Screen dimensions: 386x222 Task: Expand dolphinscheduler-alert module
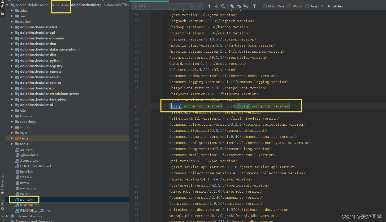pos(12,27)
